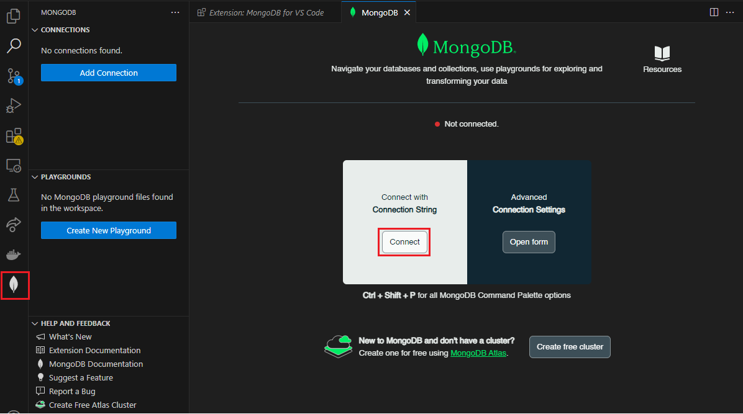Screen dimensions: 743x414
Task: Close the MongoDB tab
Action: (407, 13)
